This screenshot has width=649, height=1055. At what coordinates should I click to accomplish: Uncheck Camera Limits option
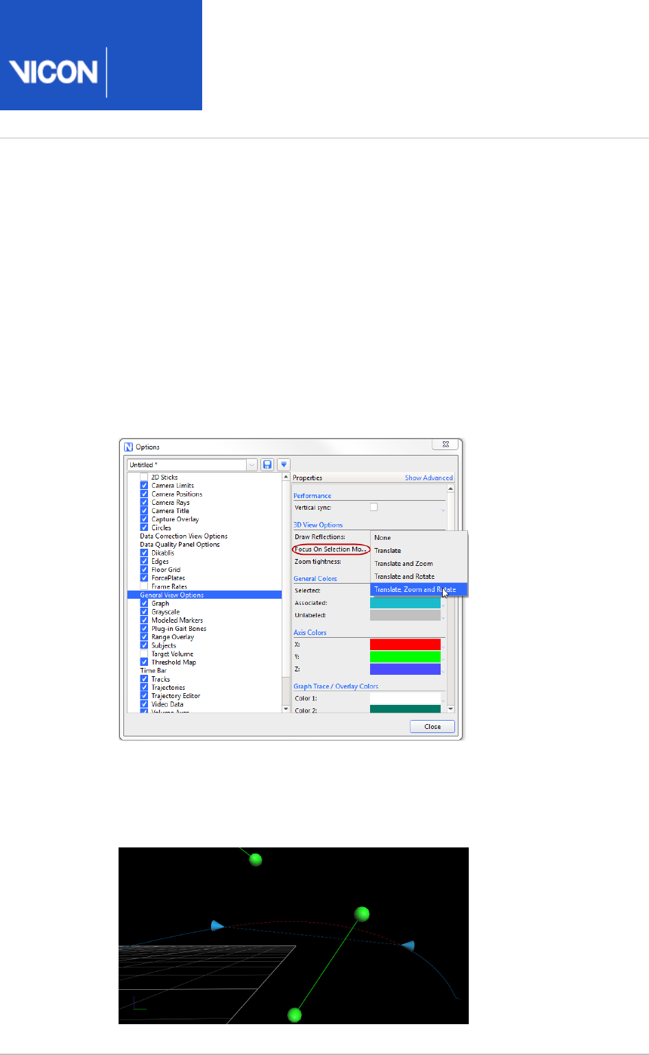tap(144, 485)
